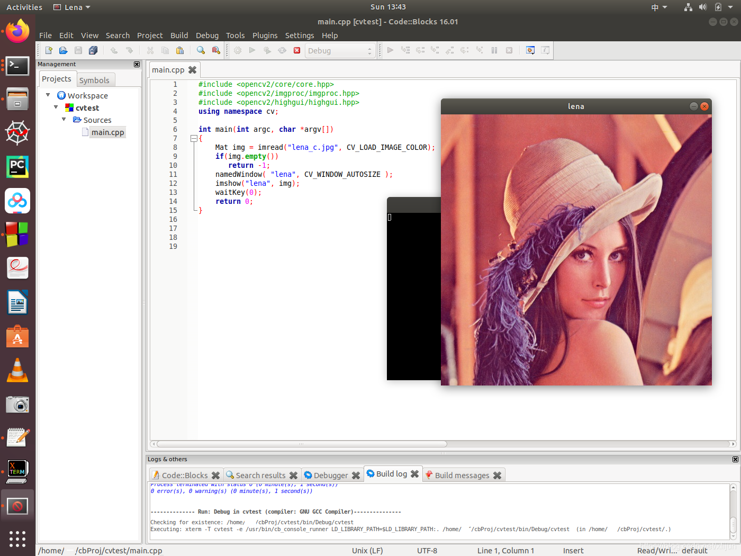
Task: Click the Run toolbar icon
Action: pyautogui.click(x=252, y=50)
